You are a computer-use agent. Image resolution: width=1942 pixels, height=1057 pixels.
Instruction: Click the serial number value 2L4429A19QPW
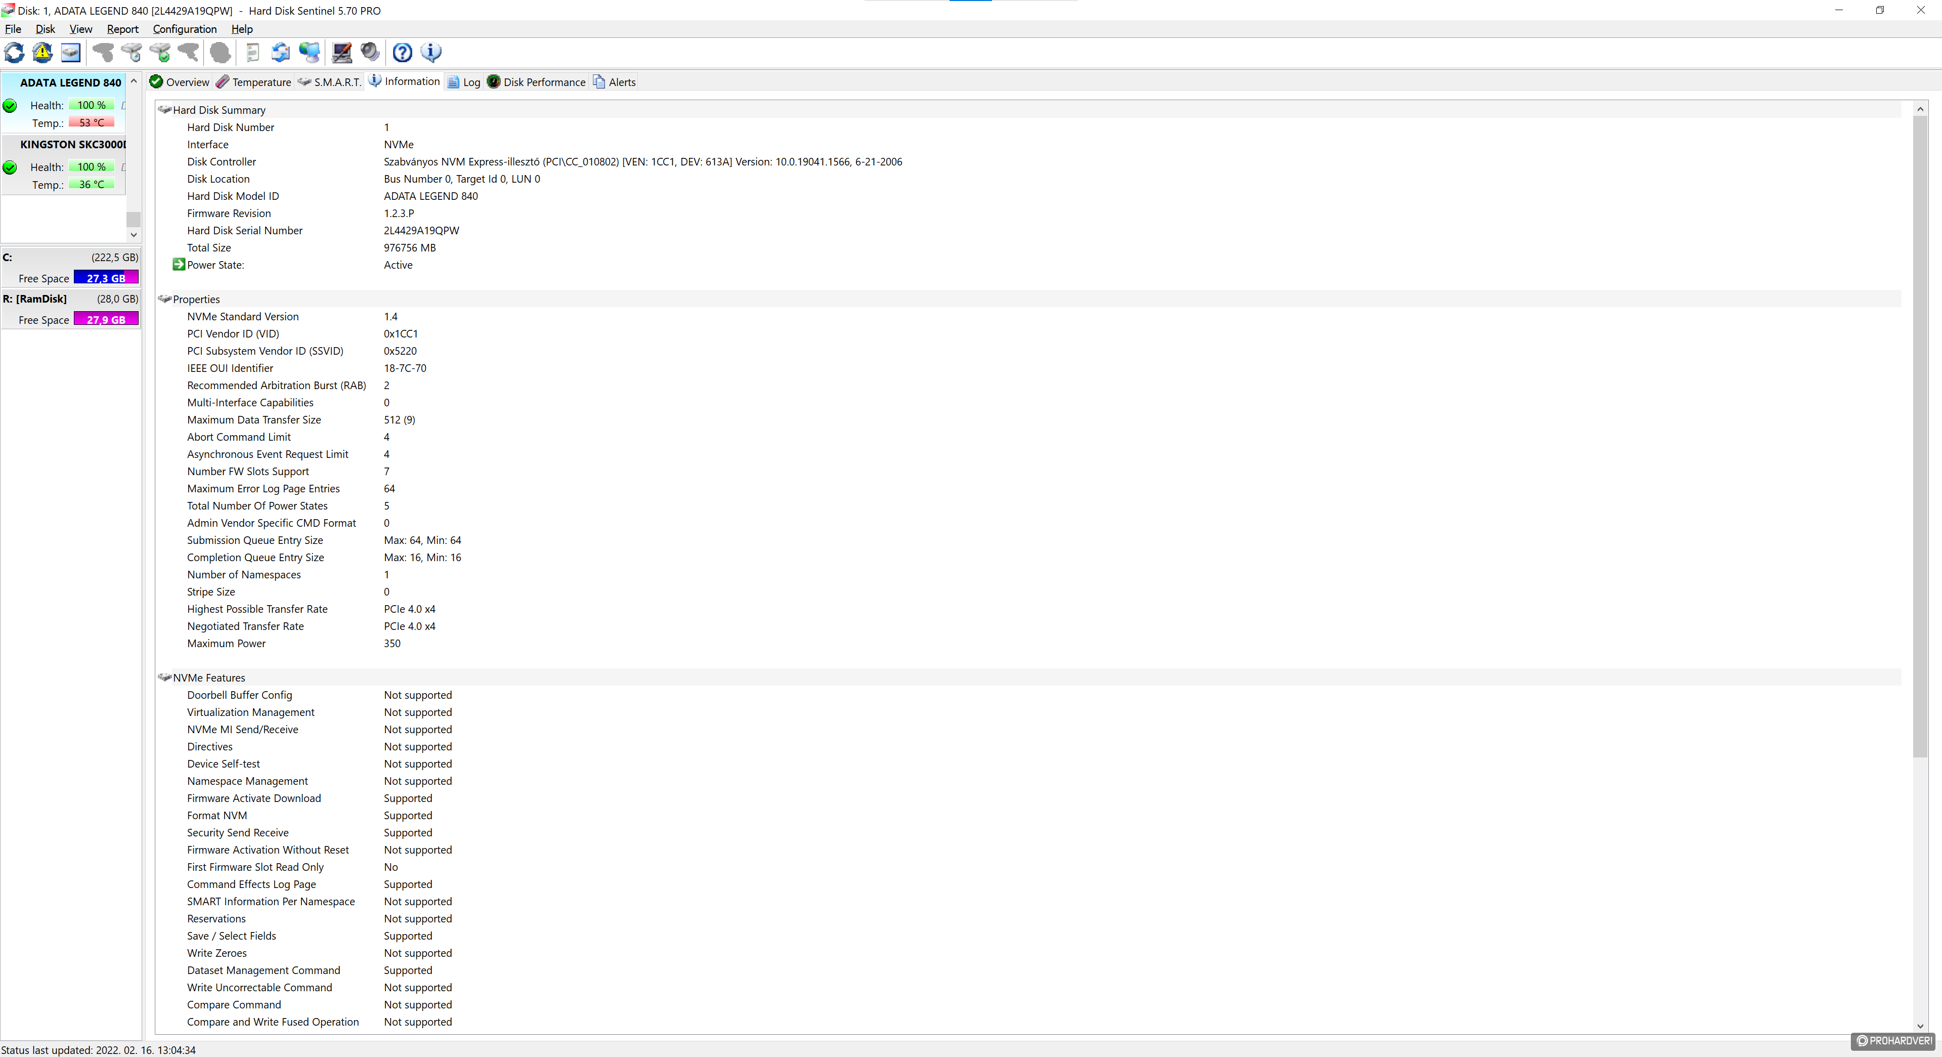(421, 231)
